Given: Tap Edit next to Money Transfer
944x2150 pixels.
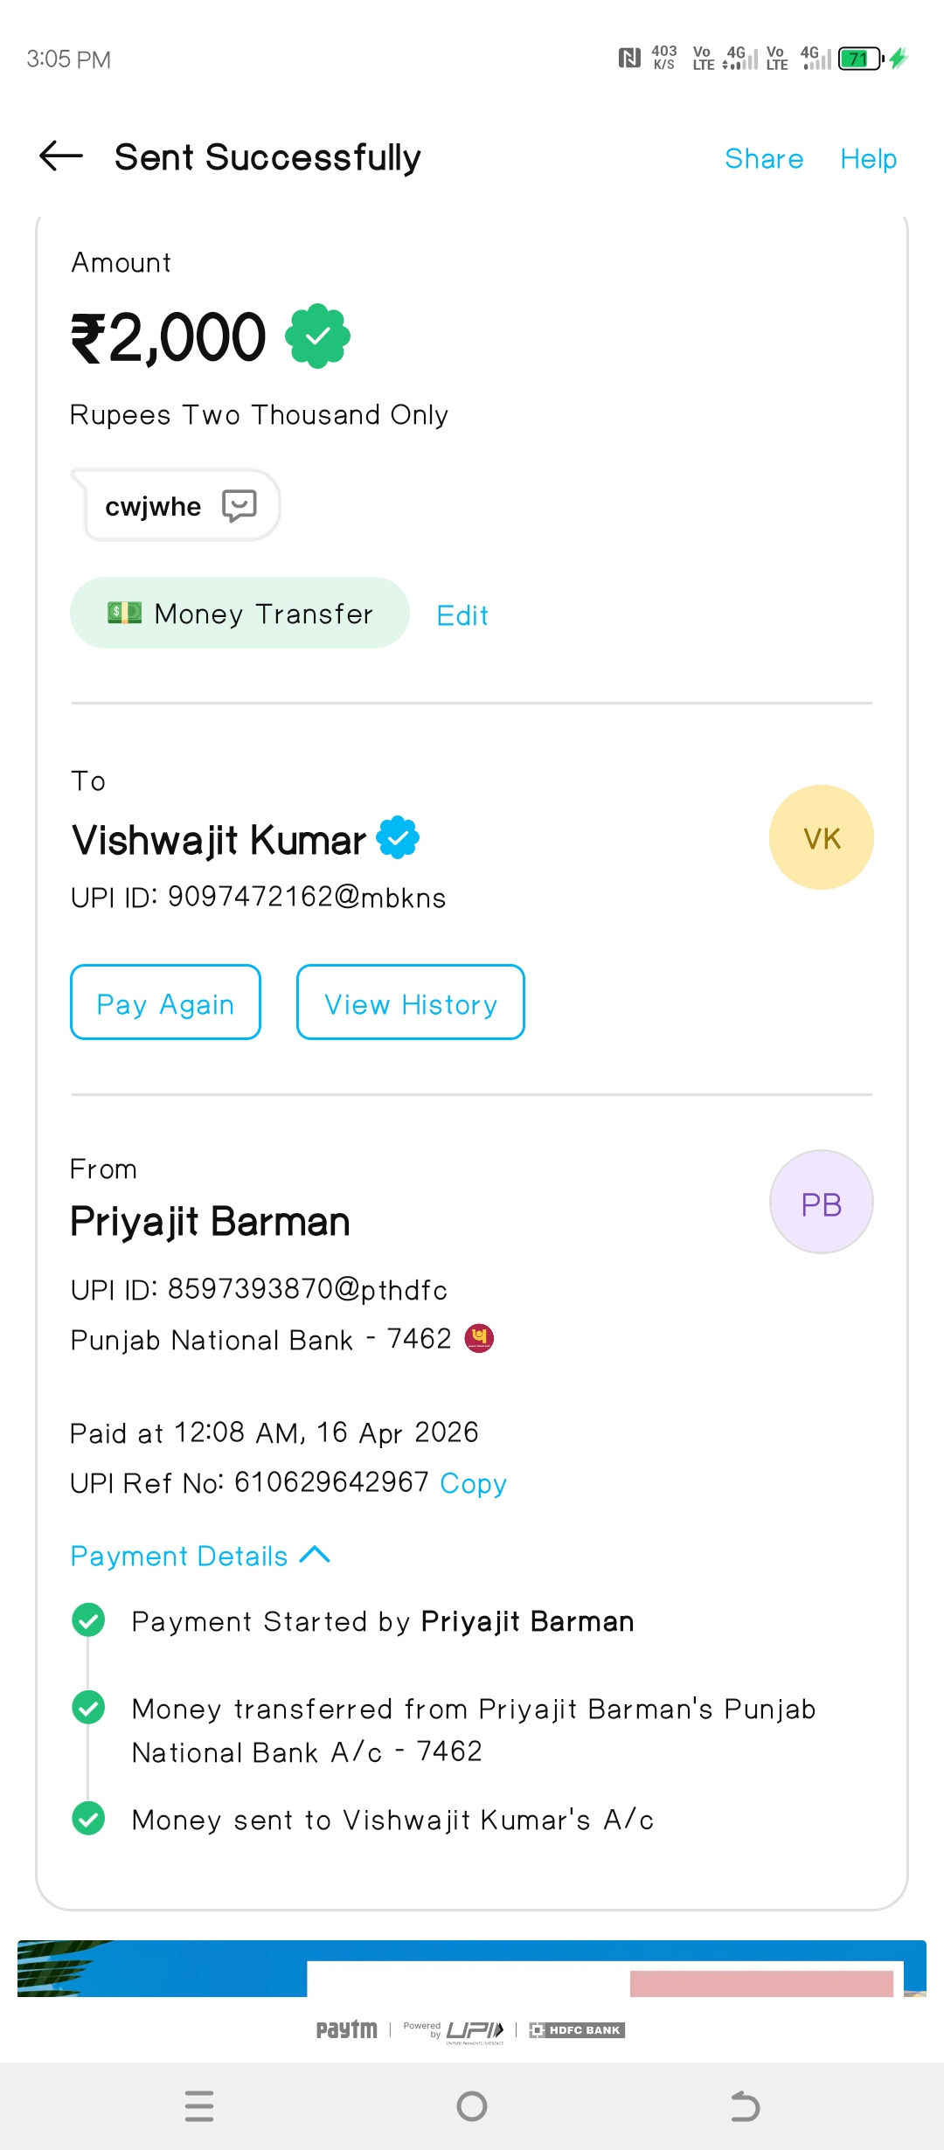Looking at the screenshot, I should 462,615.
